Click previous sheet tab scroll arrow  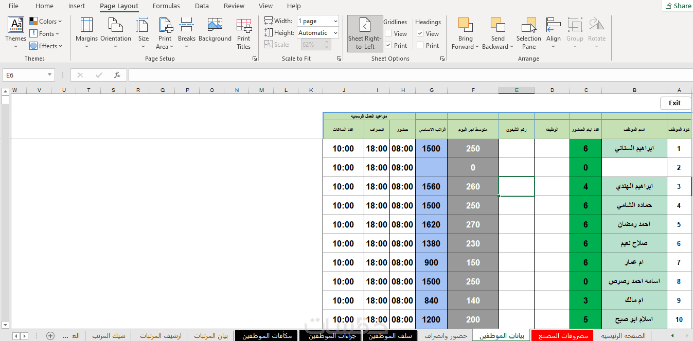(16, 336)
